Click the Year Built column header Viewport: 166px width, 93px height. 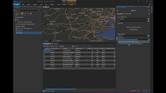96,49
